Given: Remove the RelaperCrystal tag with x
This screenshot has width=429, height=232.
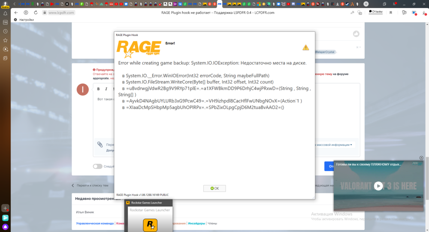Looking at the screenshot, I should (x=357, y=47).
